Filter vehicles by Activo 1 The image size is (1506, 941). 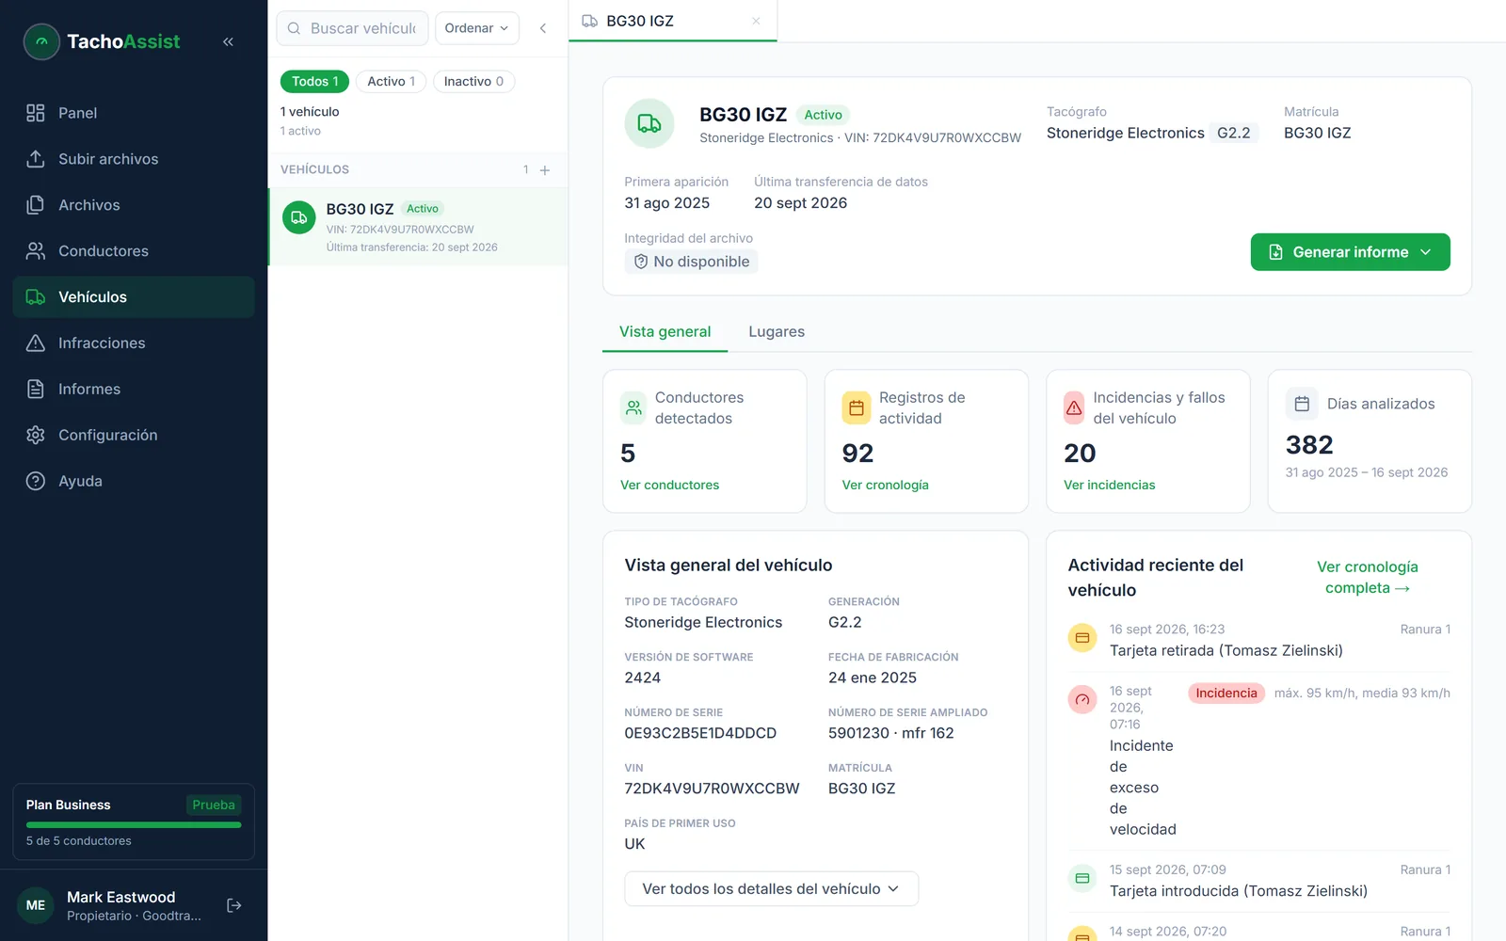pos(391,82)
